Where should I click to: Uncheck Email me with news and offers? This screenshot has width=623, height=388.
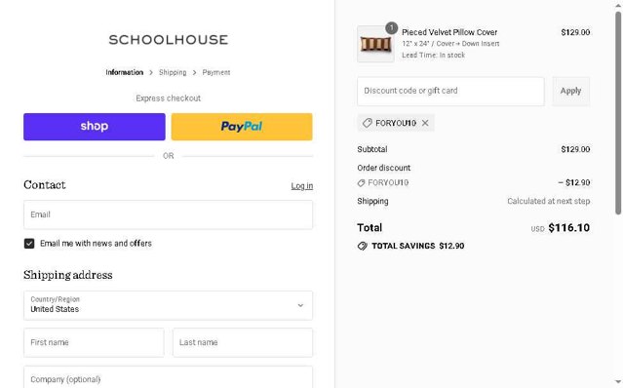click(29, 244)
